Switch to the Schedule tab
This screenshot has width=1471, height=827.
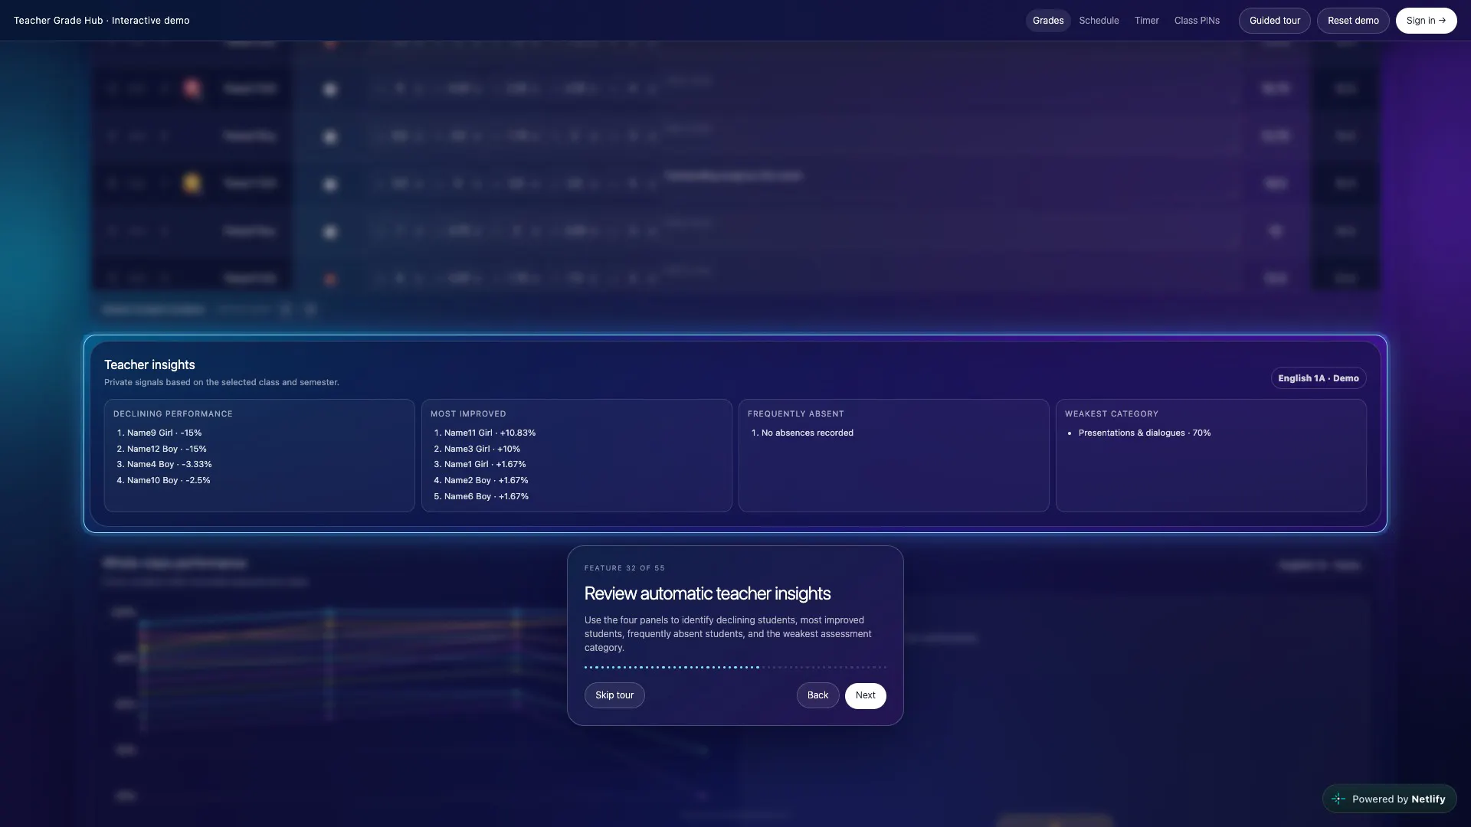(1099, 21)
